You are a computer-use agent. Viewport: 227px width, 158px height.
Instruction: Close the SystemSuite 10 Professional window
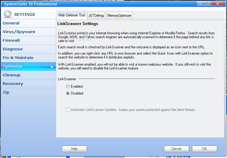217,3
